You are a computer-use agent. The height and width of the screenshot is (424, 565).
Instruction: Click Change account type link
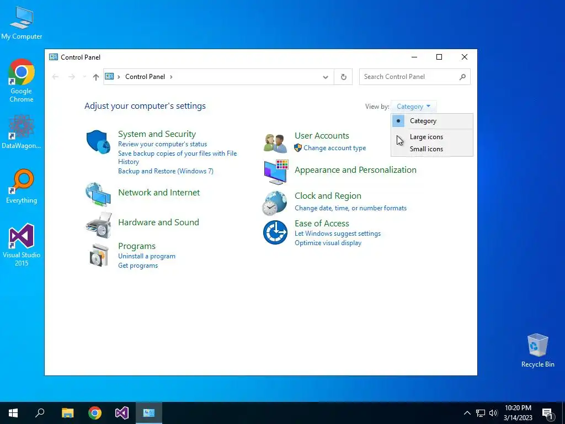click(334, 148)
